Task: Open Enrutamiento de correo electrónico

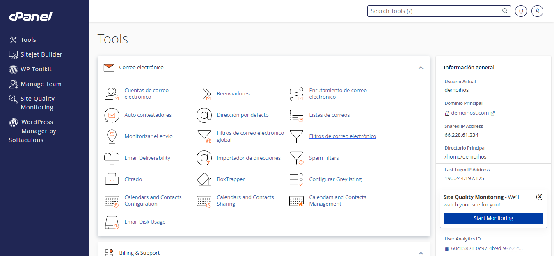Action: pos(338,93)
